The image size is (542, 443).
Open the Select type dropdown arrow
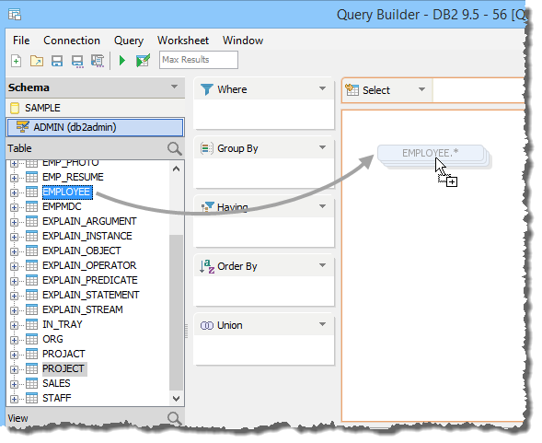[421, 89]
